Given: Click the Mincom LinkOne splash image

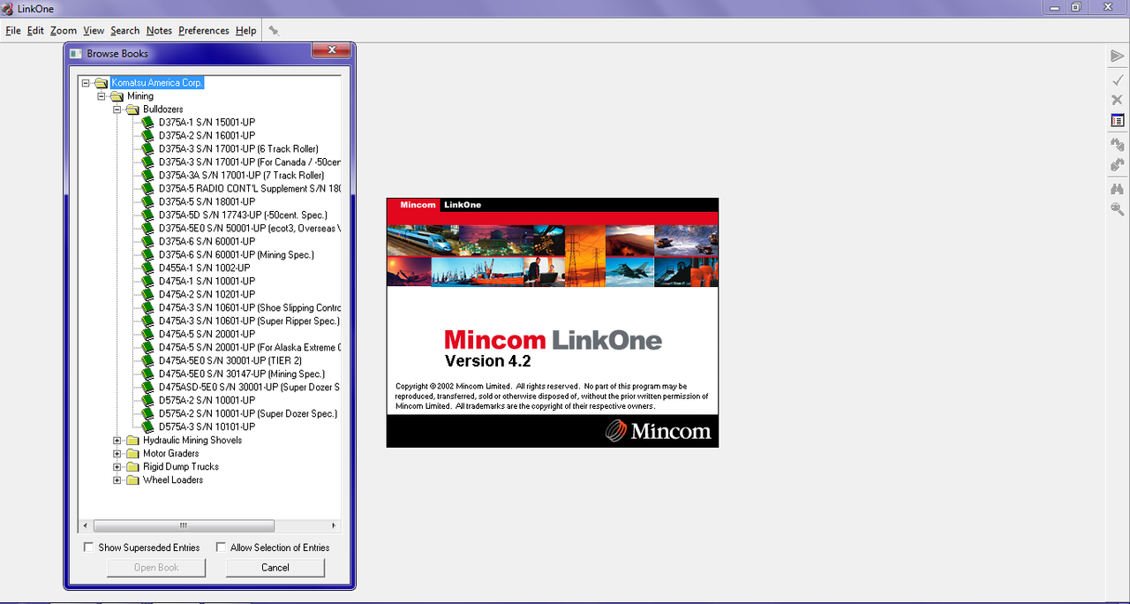Looking at the screenshot, I should pyautogui.click(x=553, y=322).
